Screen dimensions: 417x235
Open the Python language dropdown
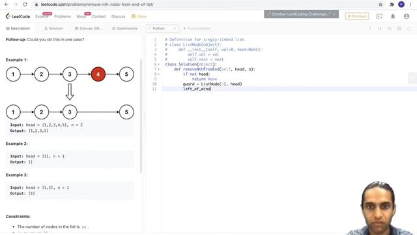pos(162,29)
